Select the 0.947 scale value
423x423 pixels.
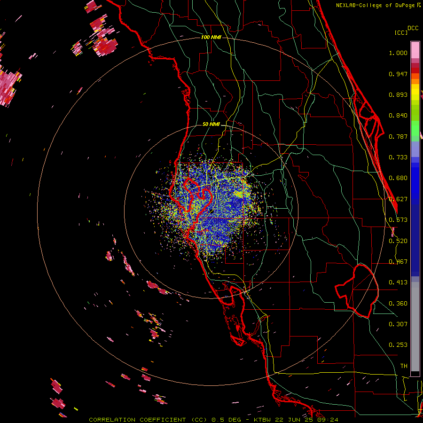(x=398, y=74)
